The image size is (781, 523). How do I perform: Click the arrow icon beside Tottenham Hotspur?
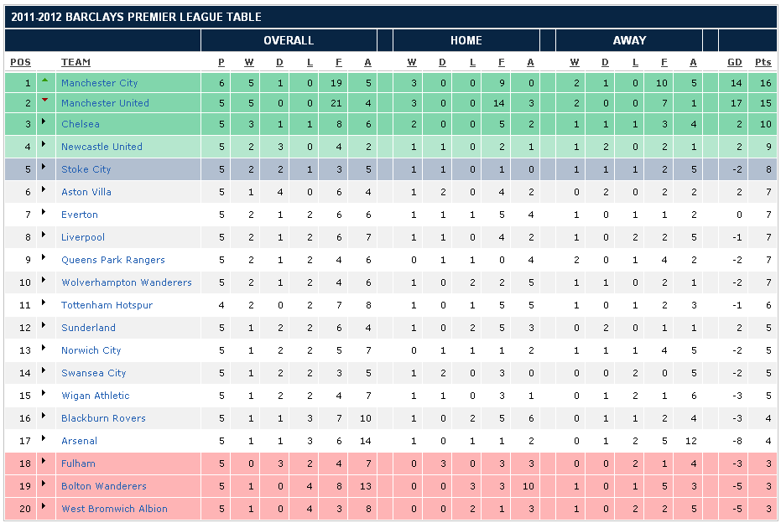coord(44,304)
